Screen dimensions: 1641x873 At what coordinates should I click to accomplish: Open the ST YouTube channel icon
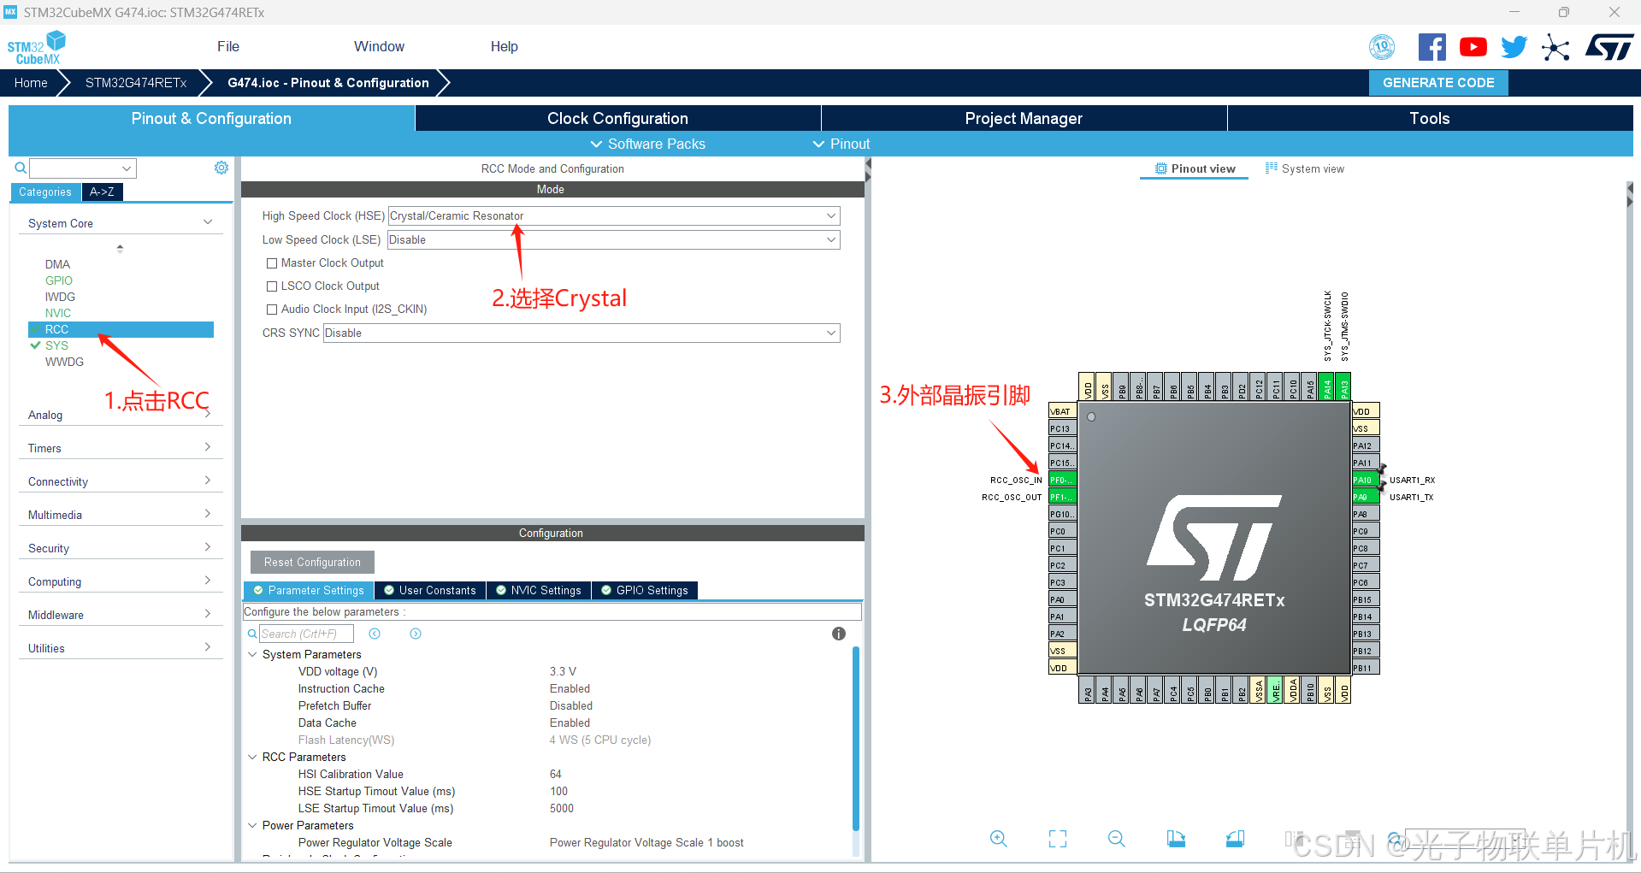[1473, 47]
